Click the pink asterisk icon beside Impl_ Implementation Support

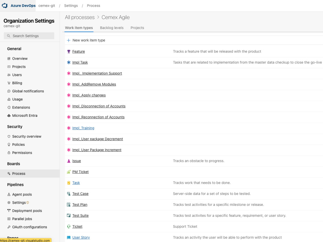[x=69, y=73]
